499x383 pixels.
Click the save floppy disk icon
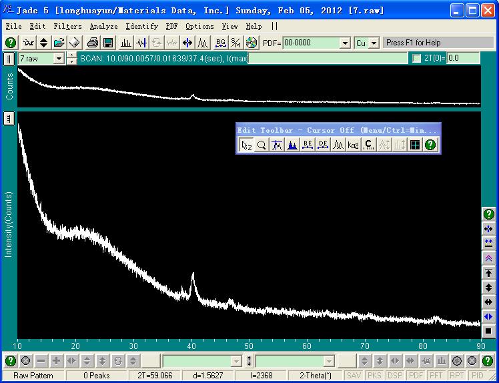[x=107, y=43]
